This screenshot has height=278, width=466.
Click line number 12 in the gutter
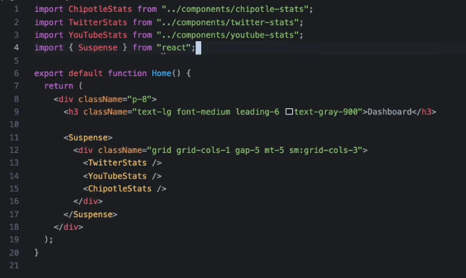pyautogui.click(x=14, y=150)
